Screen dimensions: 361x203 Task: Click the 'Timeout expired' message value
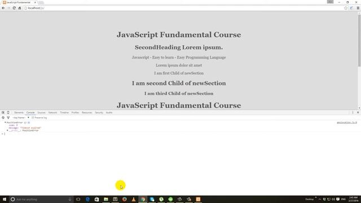30,128
